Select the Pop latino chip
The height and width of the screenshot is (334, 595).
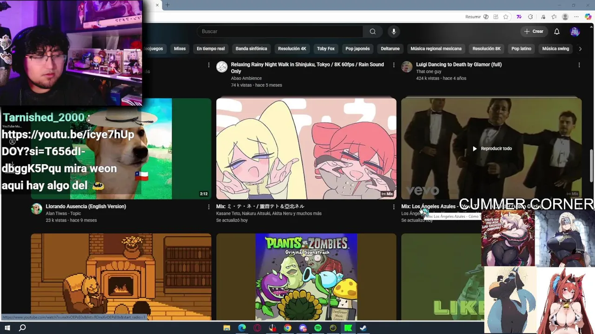point(521,49)
